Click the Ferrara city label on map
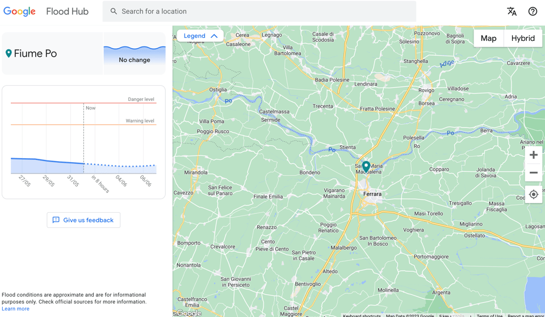The height and width of the screenshot is (317, 545). (372, 194)
